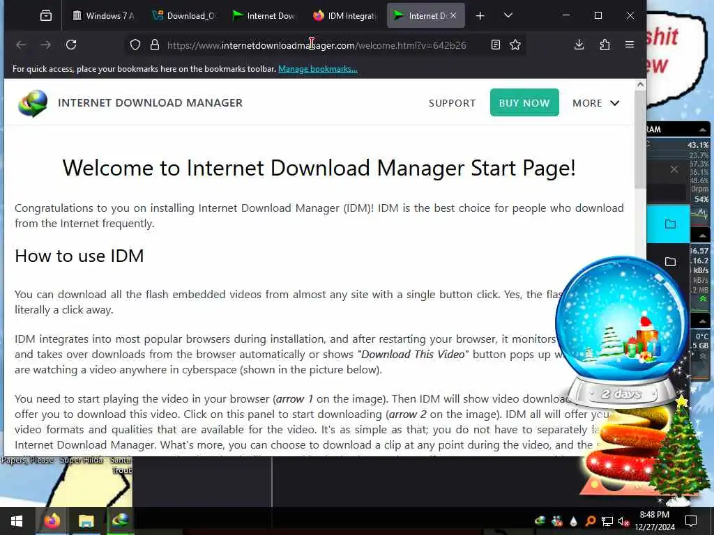Click the water drop tray icon
714x535 pixels.
pos(573,521)
